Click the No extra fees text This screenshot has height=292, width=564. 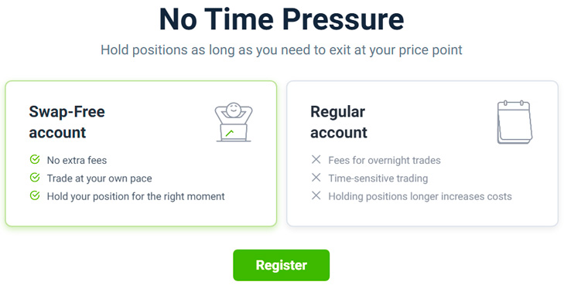[77, 160]
